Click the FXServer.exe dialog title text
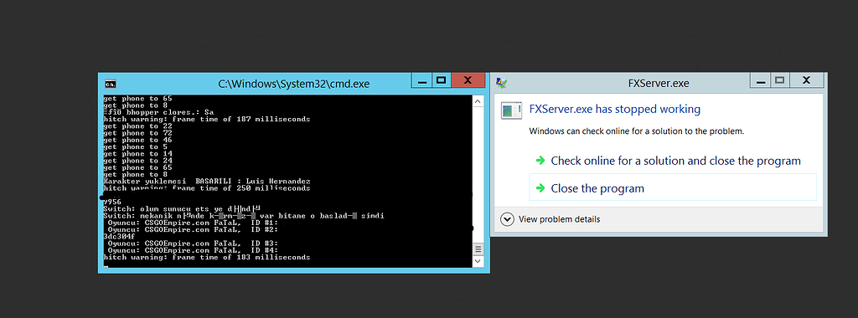Screen dimensions: 858x318 click(659, 83)
